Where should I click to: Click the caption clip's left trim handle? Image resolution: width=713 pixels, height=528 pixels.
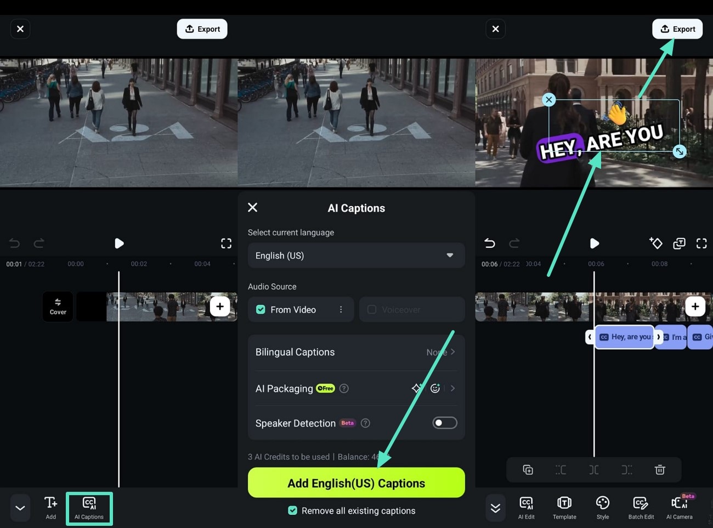click(590, 337)
